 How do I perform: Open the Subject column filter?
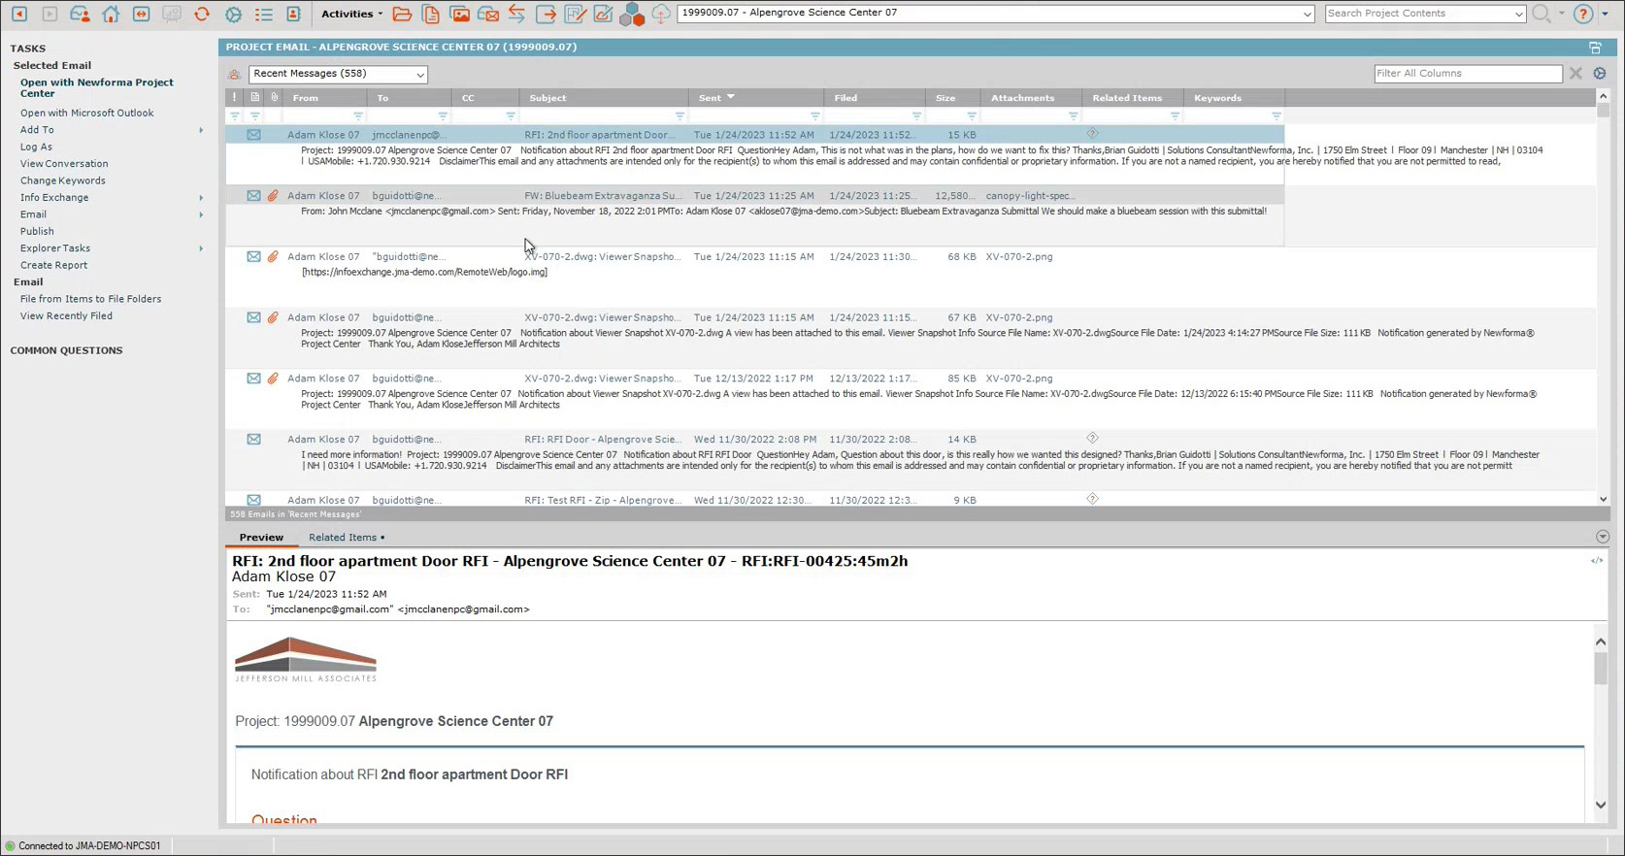680,115
